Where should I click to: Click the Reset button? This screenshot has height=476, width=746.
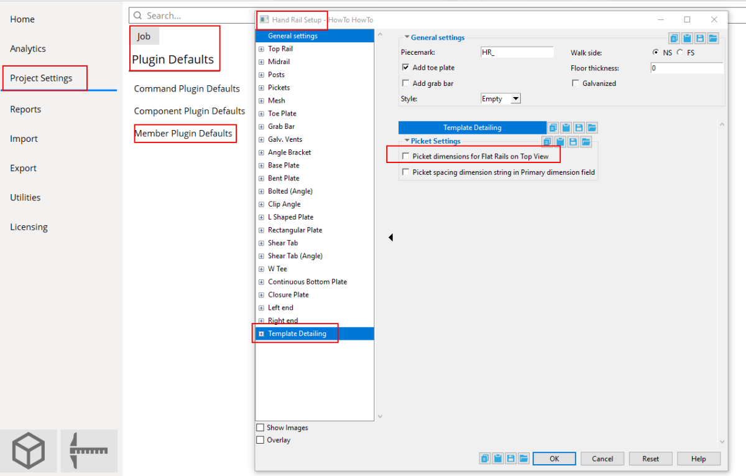(x=651, y=459)
